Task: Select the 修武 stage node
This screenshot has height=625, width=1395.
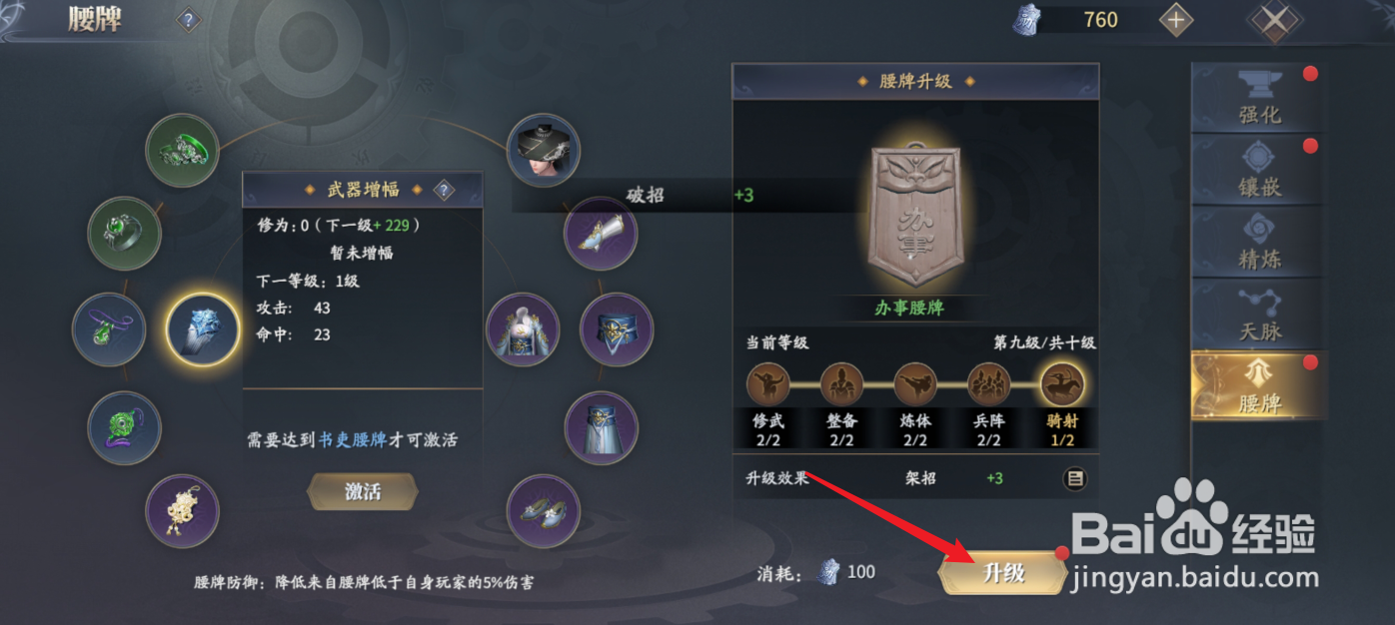Action: pos(768,383)
